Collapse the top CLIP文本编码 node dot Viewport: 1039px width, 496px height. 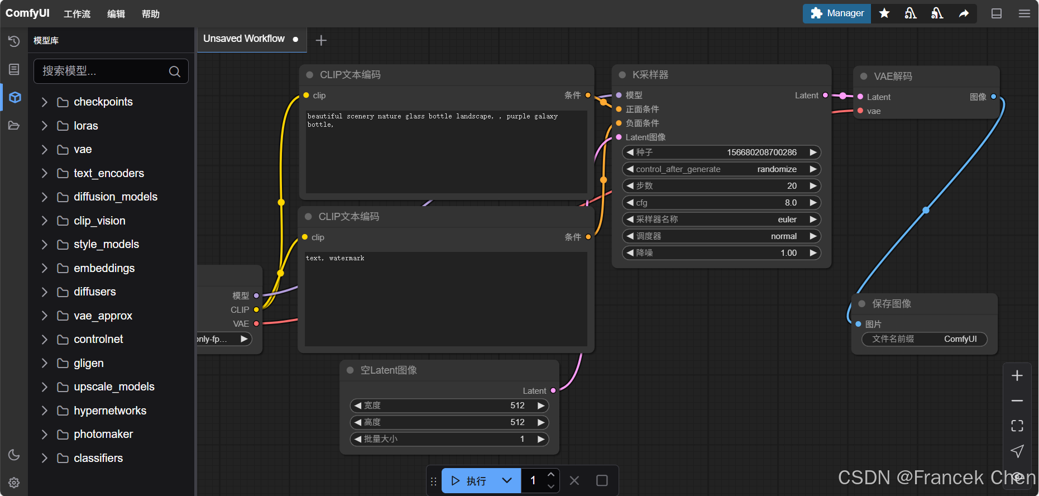click(309, 75)
